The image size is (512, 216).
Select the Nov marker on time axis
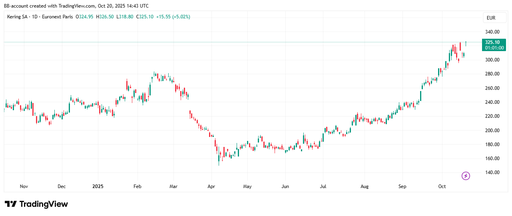tap(24, 186)
